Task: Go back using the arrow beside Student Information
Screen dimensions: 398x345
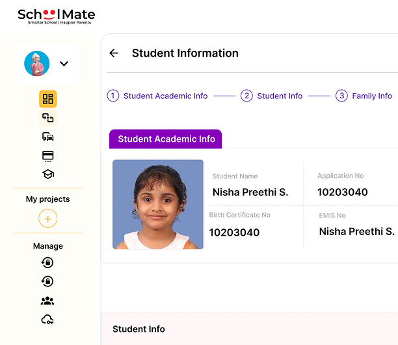Action: click(x=114, y=53)
